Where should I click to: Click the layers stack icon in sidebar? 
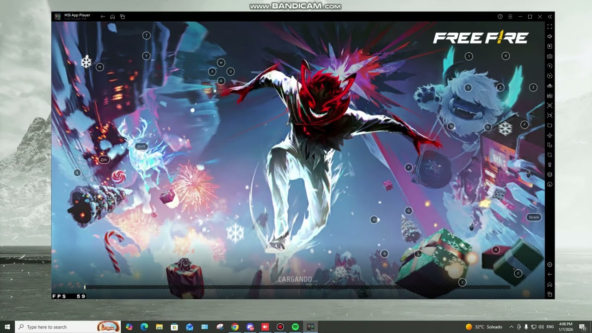[x=550, y=174]
